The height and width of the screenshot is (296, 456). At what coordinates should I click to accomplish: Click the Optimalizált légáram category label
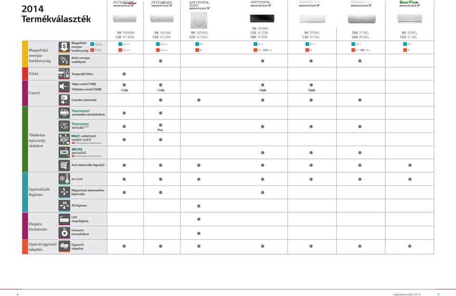coord(39,192)
